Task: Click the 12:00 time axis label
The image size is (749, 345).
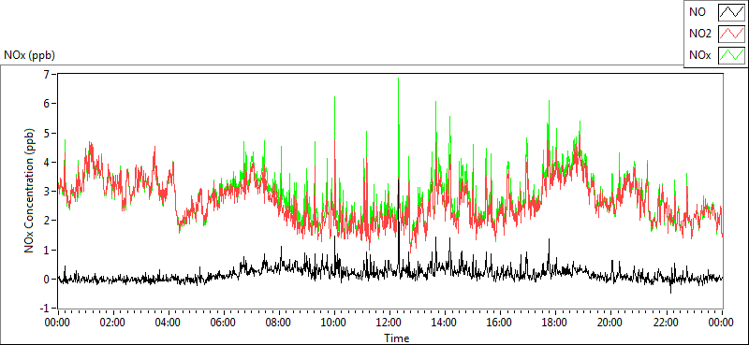Action: point(389,323)
